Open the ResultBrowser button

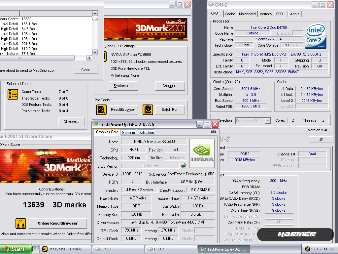[x=123, y=109]
